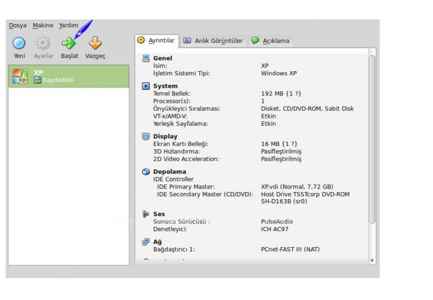
Task: Click the 'Sunucu Sürücüsü :' label
Action: click(182, 222)
